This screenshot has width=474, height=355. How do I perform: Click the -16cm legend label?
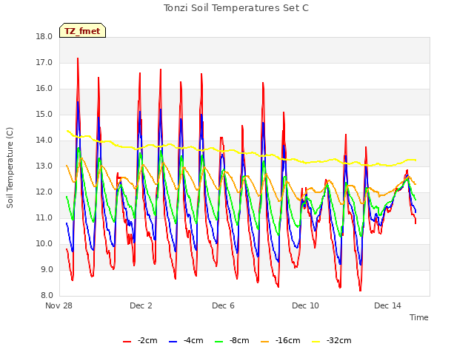coord(288,340)
